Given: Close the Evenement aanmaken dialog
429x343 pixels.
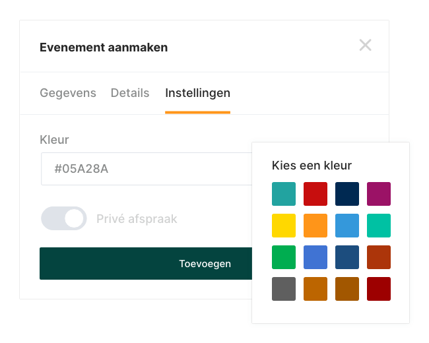Looking at the screenshot, I should coord(365,46).
